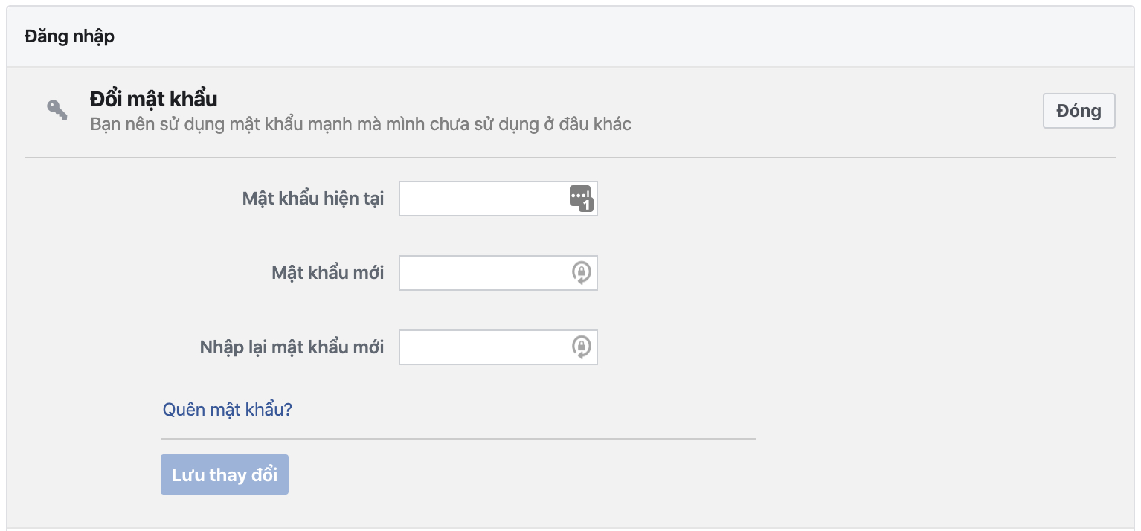Focus the Mật khẩu hiện tại input field
Screen dimensions: 1141x531
tap(483, 199)
